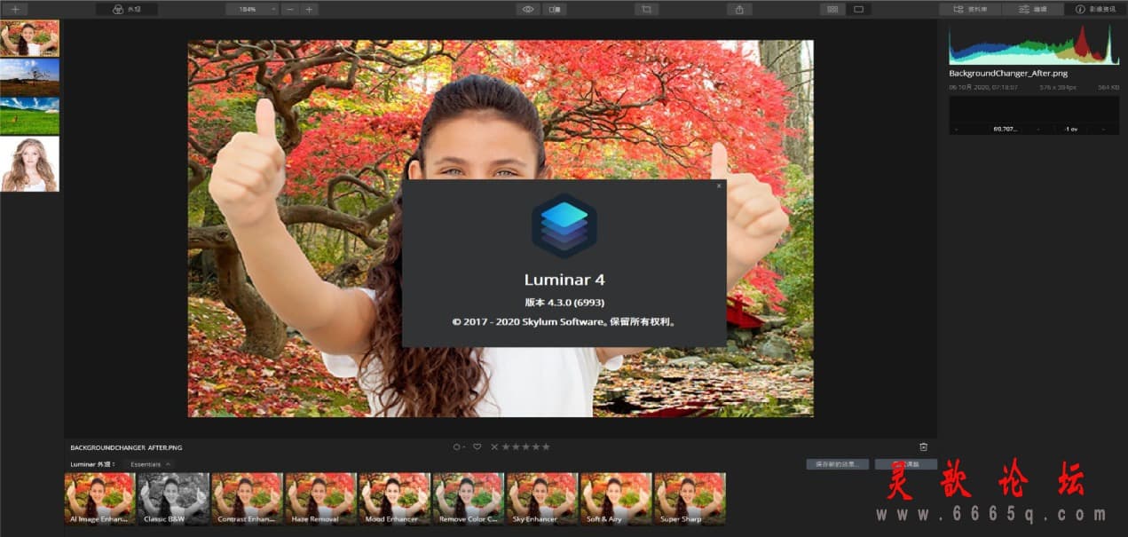This screenshot has height=537, width=1128.
Task: Open the 184% zoom level dropdown
Action: [252, 9]
